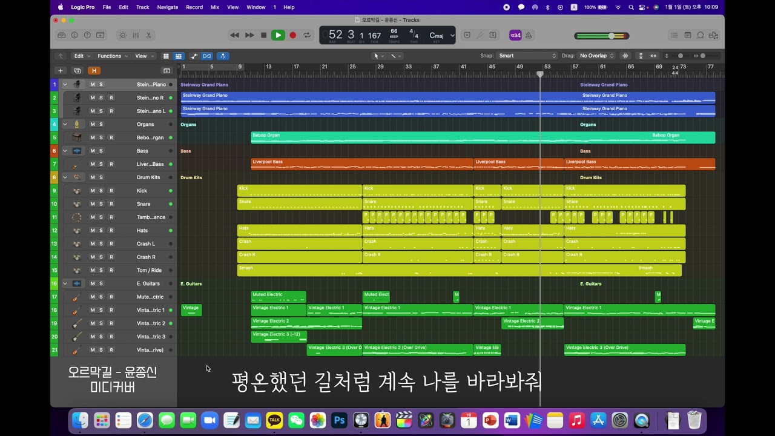Viewport: 775px width, 436px height.
Task: Open Finder from the Dock
Action: (80, 420)
